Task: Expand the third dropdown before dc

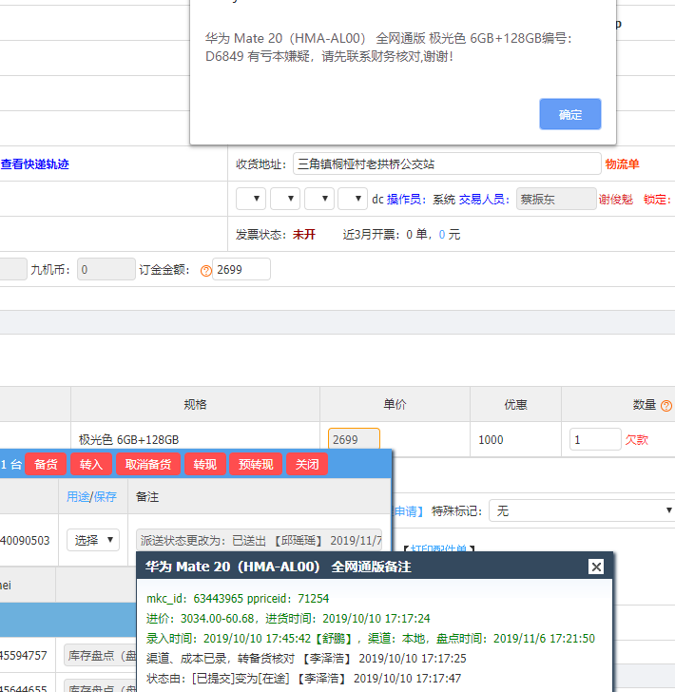Action: pos(319,199)
